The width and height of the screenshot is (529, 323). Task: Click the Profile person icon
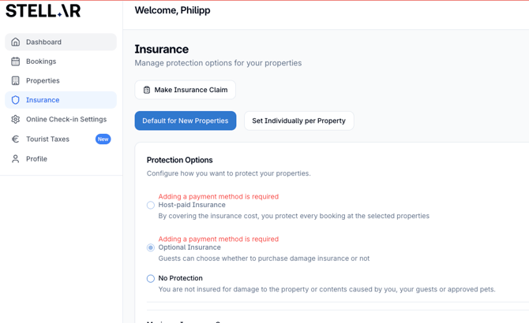pyautogui.click(x=16, y=159)
